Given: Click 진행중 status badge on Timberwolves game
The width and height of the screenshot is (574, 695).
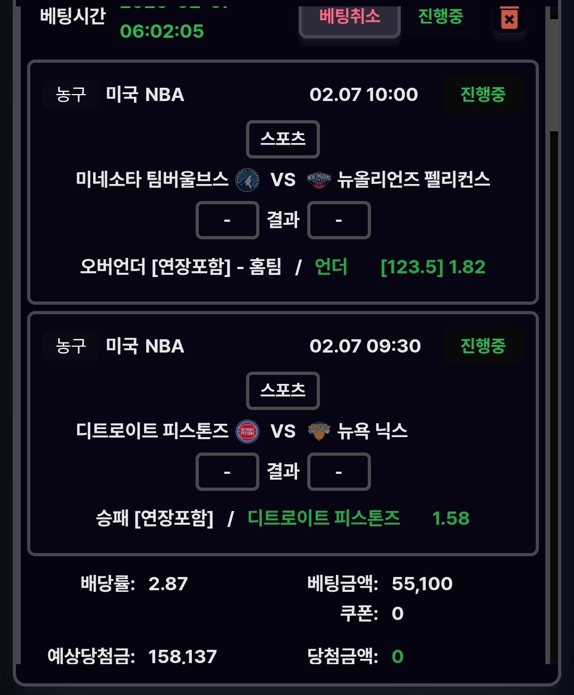Looking at the screenshot, I should [483, 95].
